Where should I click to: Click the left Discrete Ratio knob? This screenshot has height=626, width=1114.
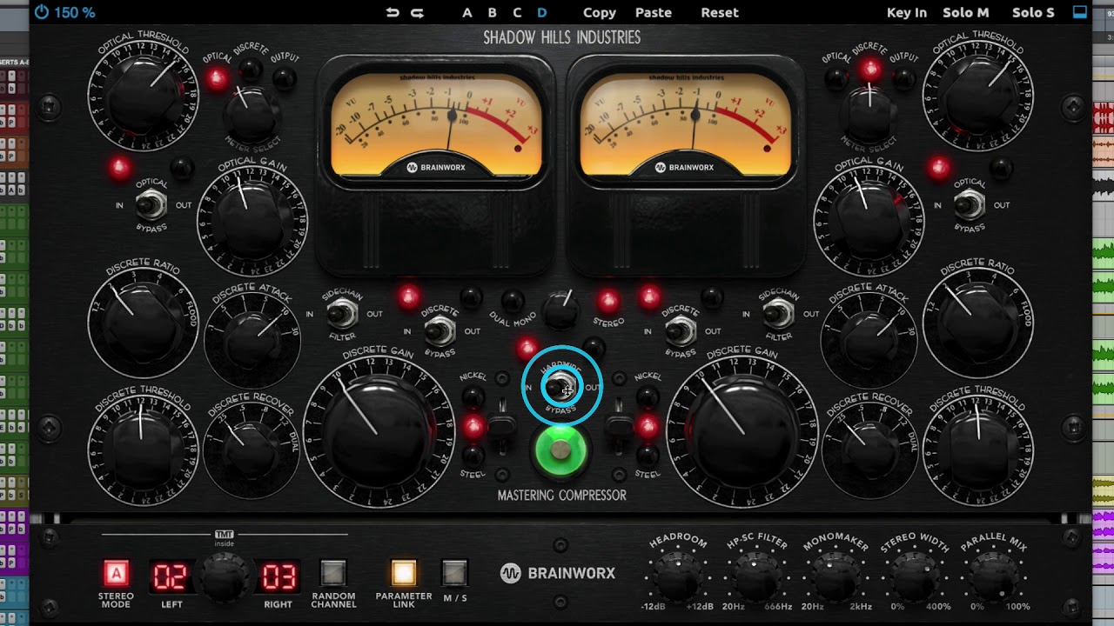pyautogui.click(x=143, y=322)
